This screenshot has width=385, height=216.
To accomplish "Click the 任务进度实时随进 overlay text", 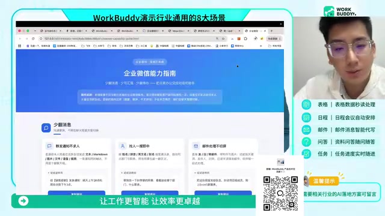I will click(355, 154).
